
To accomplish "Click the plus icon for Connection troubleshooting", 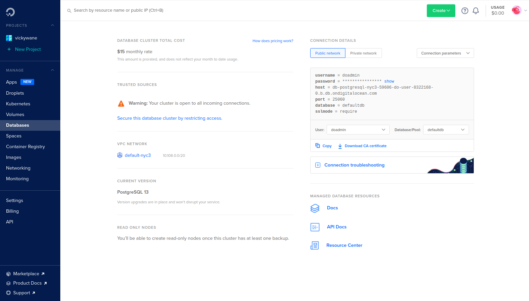I will [x=318, y=165].
